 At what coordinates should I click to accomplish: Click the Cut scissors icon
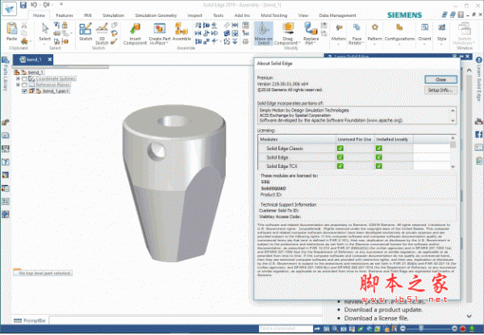click(24, 26)
